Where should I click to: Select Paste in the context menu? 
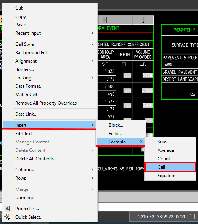pos(50,25)
